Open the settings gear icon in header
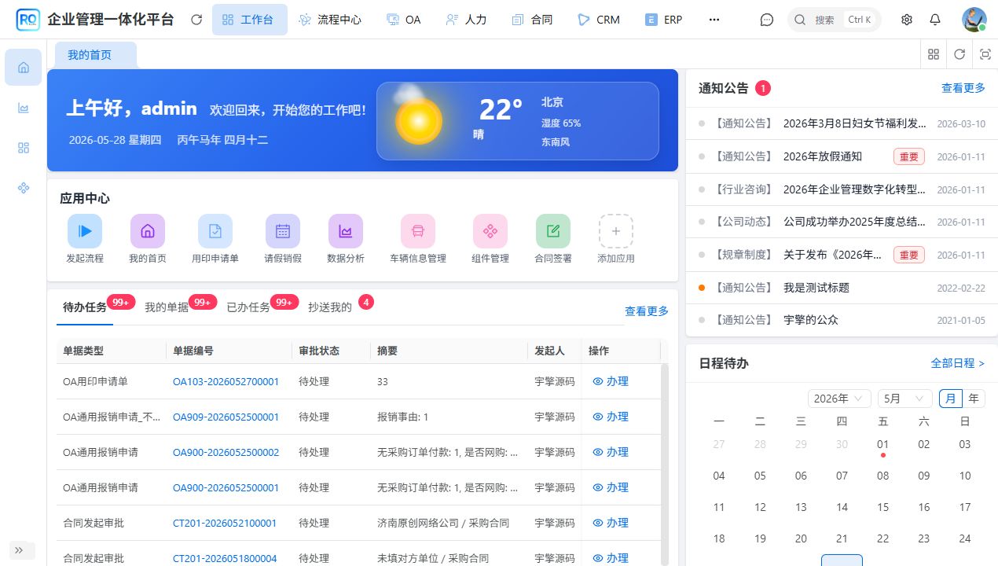The image size is (998, 566). [907, 20]
